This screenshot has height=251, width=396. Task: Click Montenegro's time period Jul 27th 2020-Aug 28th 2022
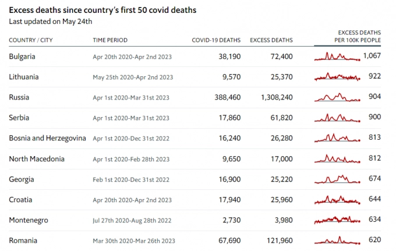click(x=132, y=220)
